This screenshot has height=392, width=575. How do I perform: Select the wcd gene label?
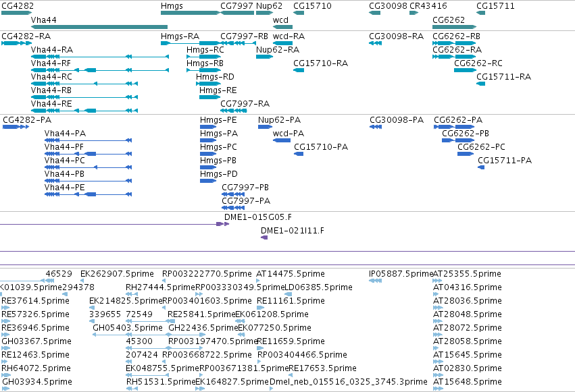click(280, 20)
